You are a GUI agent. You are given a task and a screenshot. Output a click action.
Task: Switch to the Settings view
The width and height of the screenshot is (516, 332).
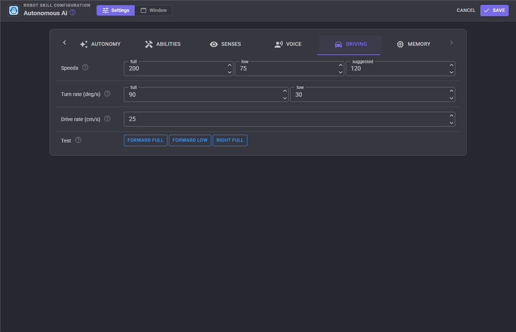(115, 10)
